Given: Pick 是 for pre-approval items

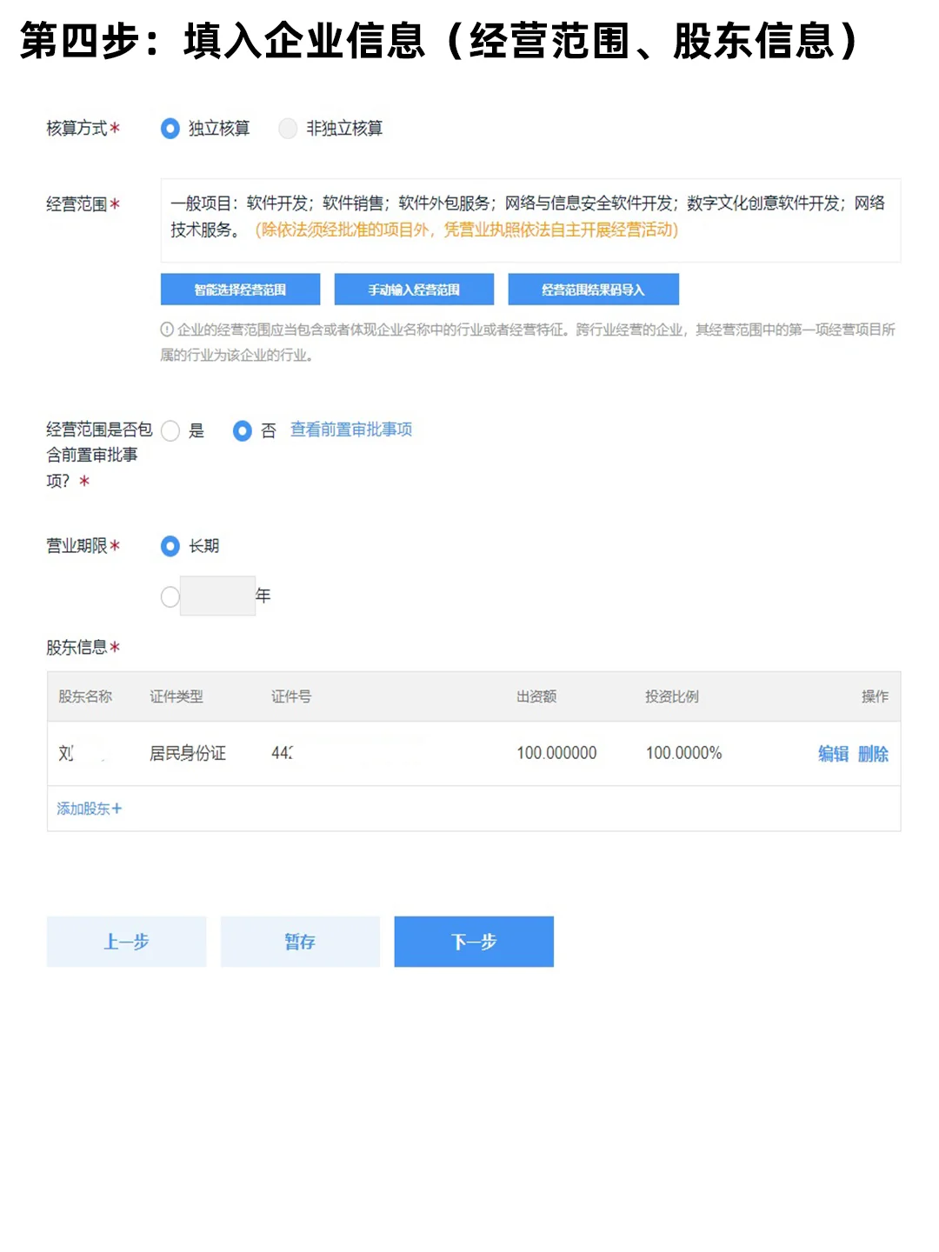Looking at the screenshot, I should point(170,430).
